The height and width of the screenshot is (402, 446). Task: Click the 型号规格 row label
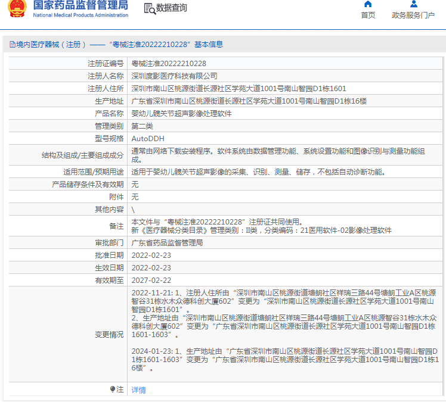109,138
